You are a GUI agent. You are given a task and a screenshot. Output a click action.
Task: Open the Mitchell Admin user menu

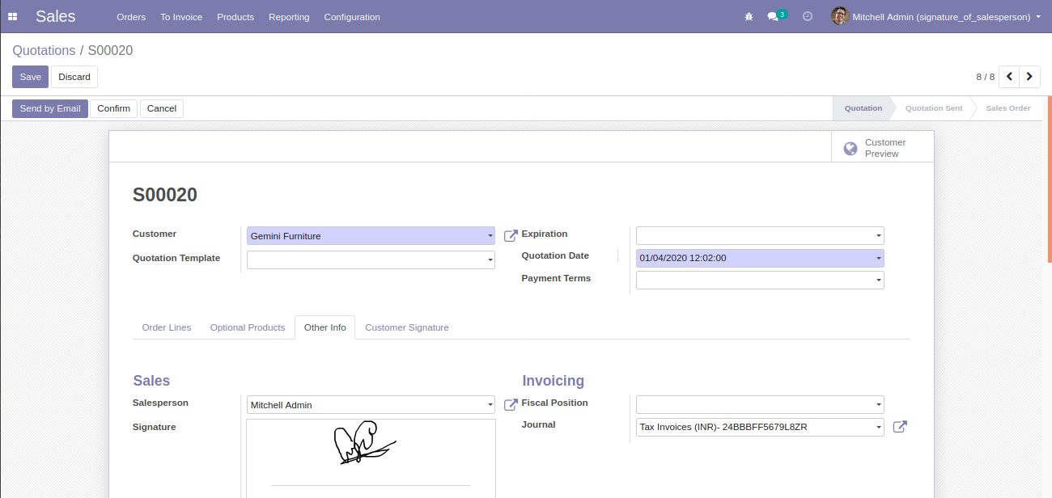[936, 17]
